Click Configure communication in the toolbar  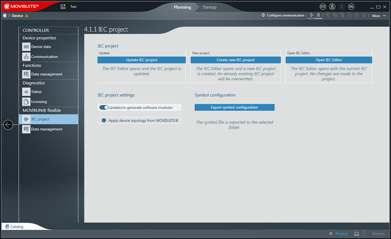tap(282, 15)
